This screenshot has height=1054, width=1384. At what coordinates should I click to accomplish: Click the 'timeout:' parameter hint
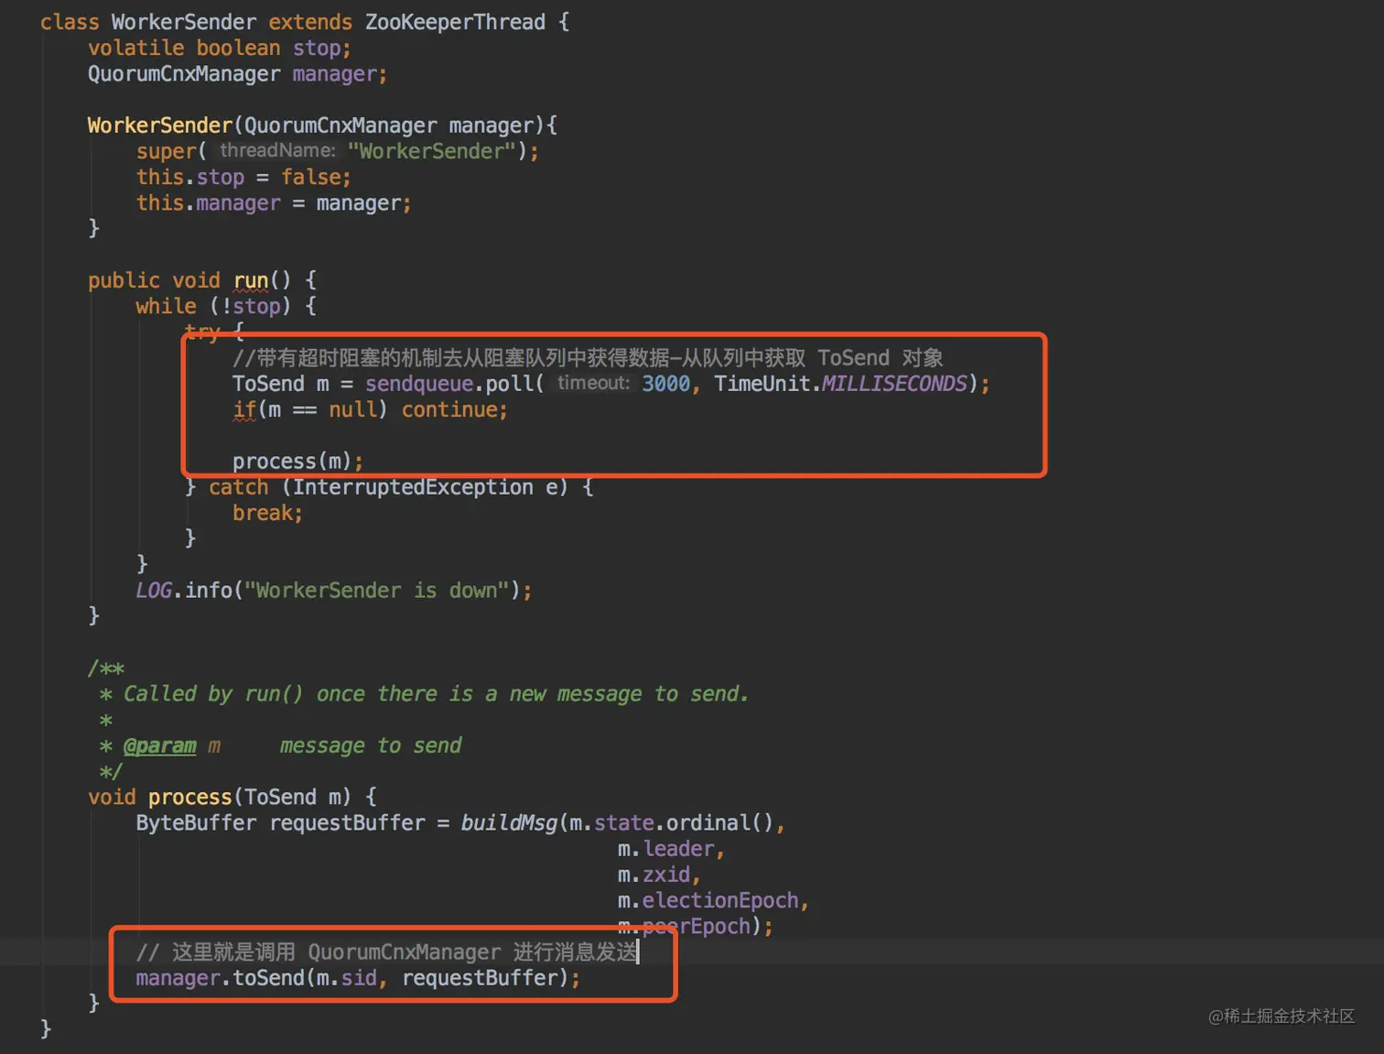click(593, 383)
